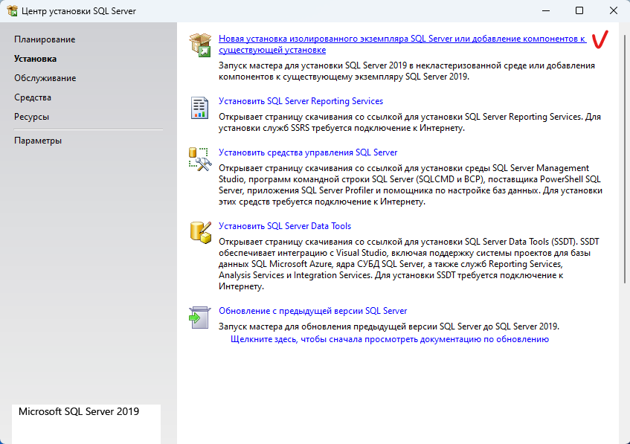Open Установить SQL Server Reporting Services link
630x444 pixels.
[300, 101]
